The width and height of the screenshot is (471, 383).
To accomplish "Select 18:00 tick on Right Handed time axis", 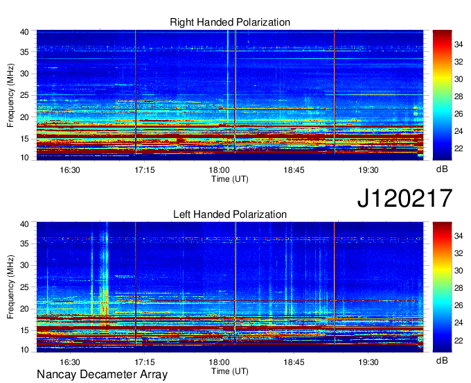I will 220,170.
